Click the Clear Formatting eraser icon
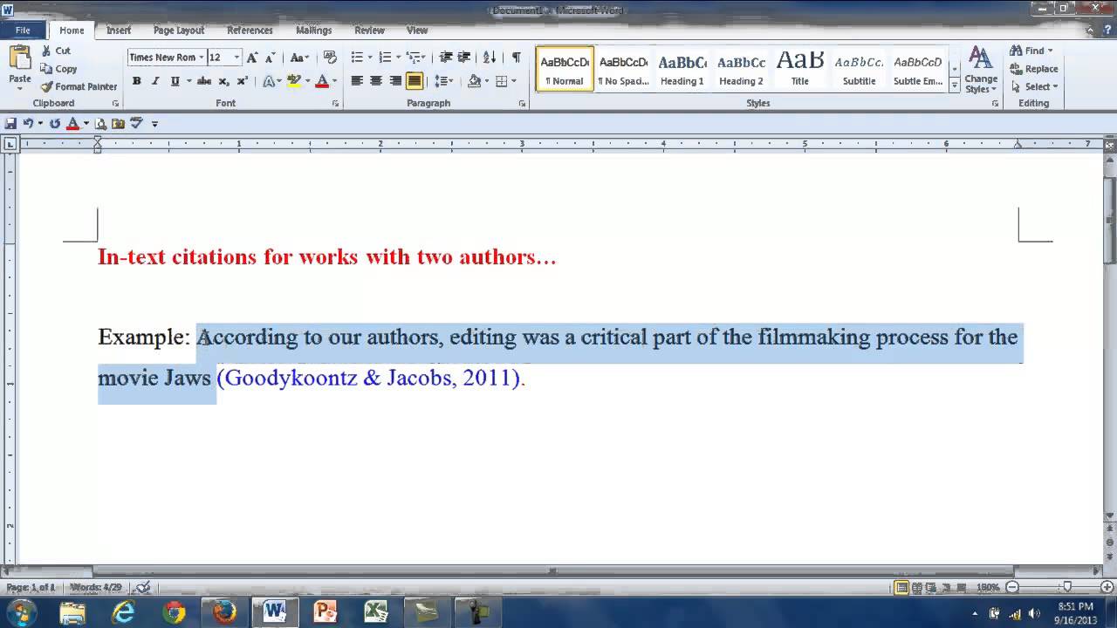Screen dimensions: 1117x628 pos(330,58)
